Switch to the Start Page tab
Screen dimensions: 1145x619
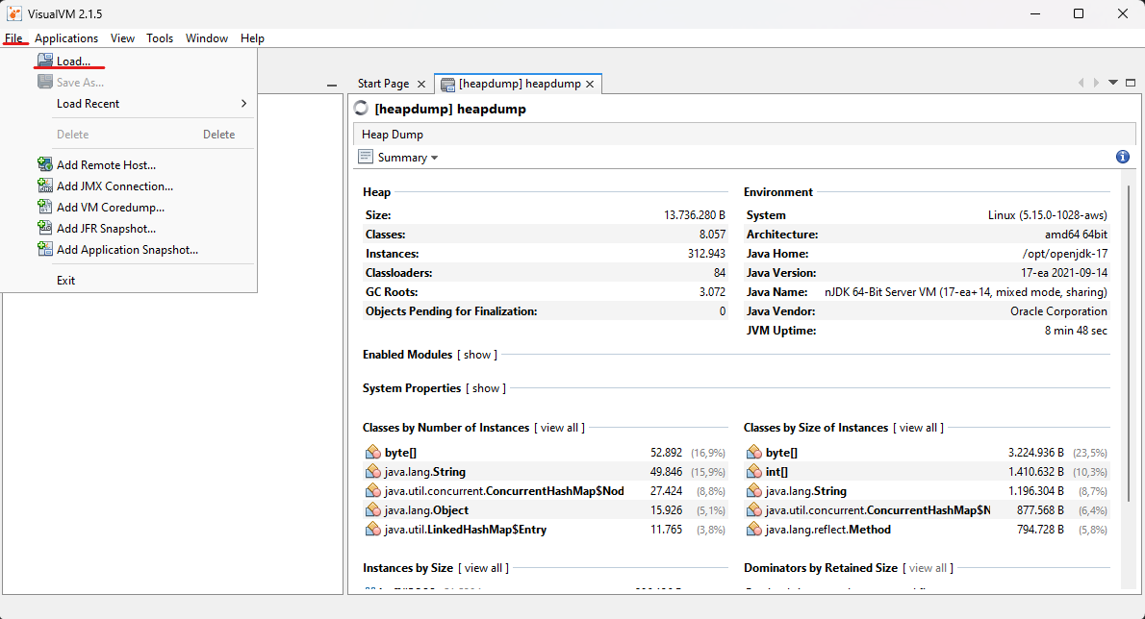click(x=383, y=84)
